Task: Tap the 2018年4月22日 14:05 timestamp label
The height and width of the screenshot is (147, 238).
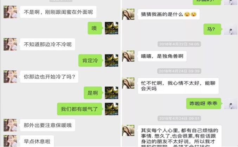Action: (x=179, y=44)
